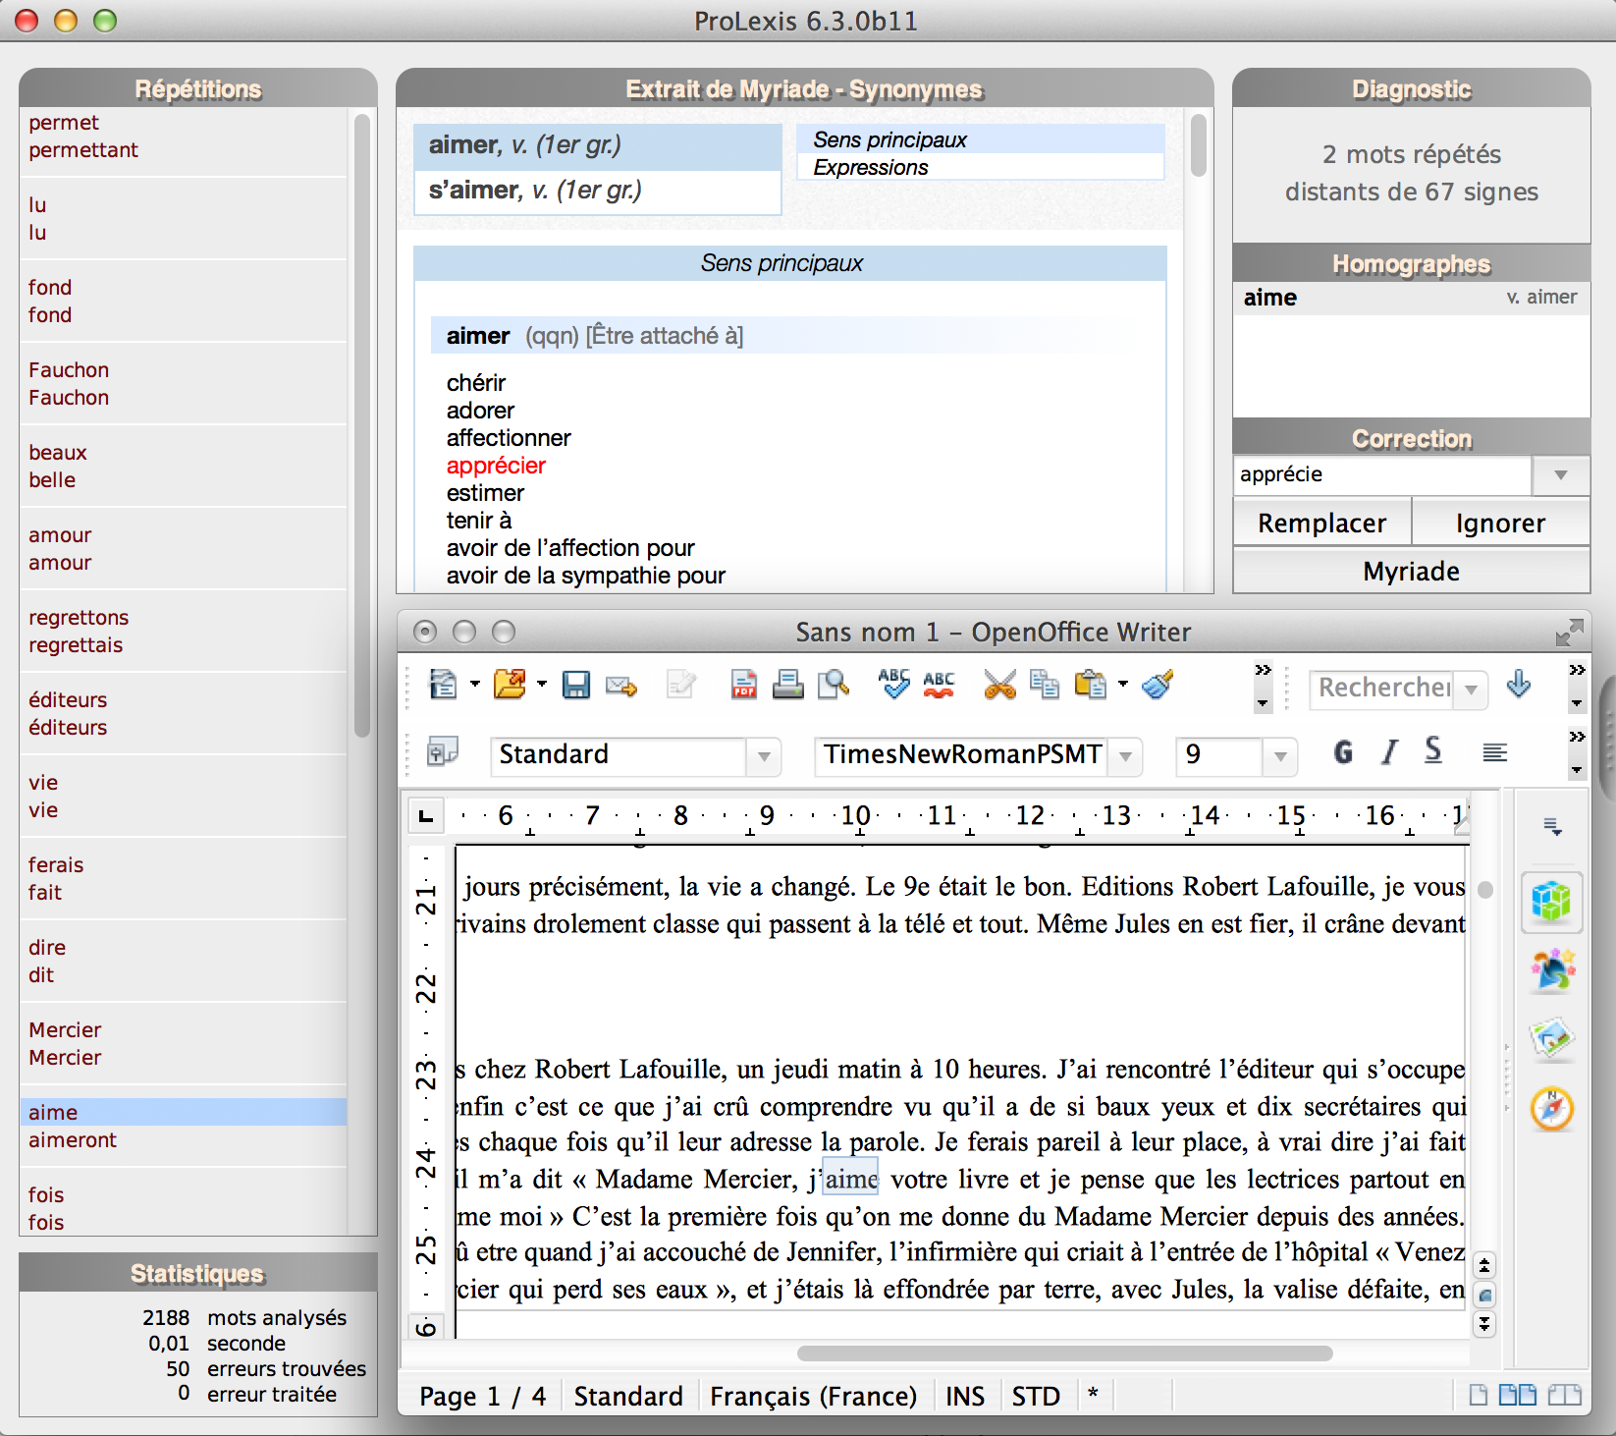This screenshot has height=1436, width=1616.
Task: Click the Correction text field 'apprécie'
Action: [1382, 475]
